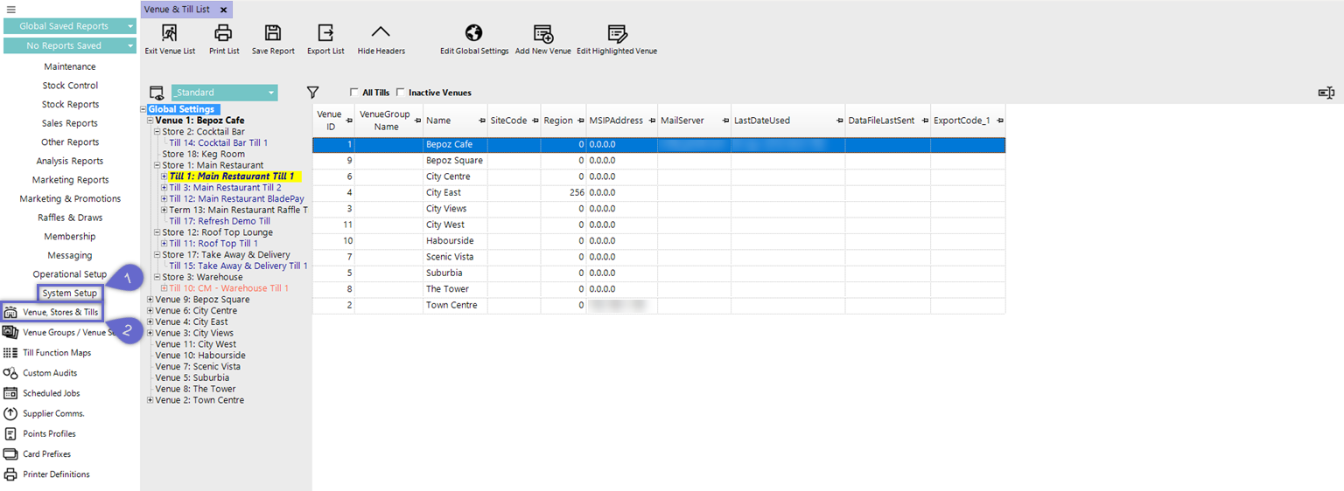Click the Print List icon

pyautogui.click(x=224, y=33)
